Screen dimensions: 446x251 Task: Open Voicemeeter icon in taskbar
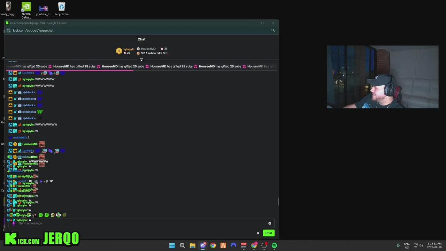point(244,245)
